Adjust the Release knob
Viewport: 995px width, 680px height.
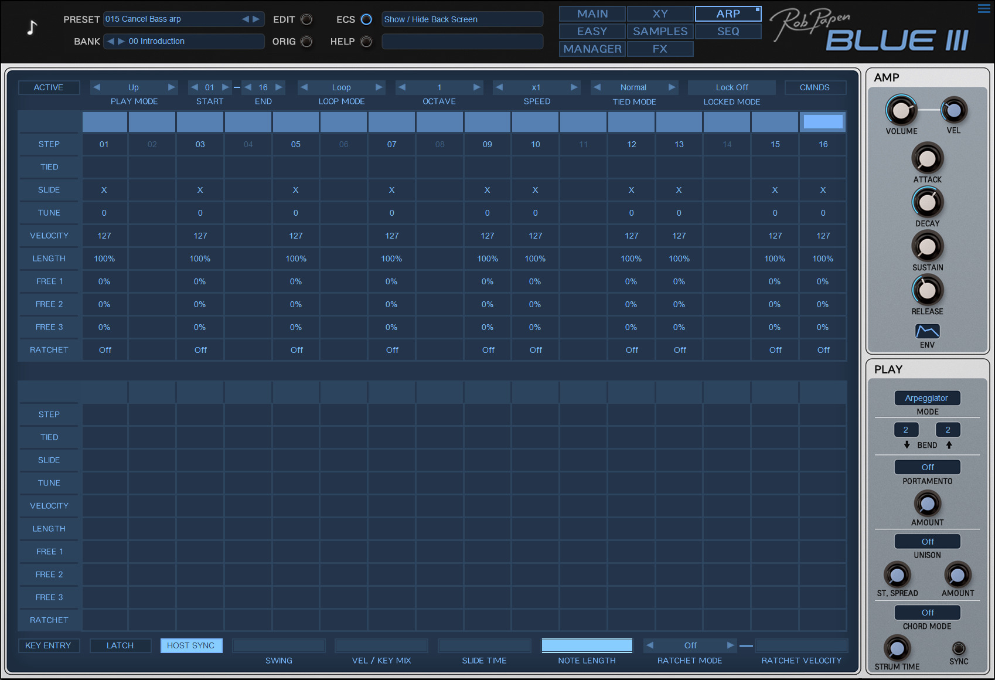pyautogui.click(x=927, y=290)
